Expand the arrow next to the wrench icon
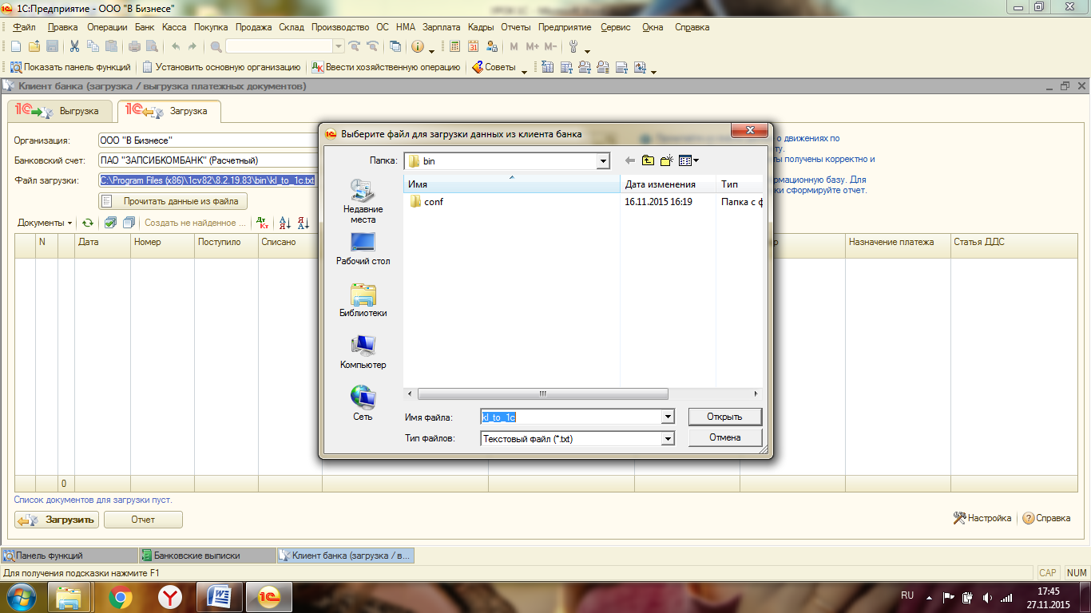This screenshot has height=613, width=1091. click(587, 51)
